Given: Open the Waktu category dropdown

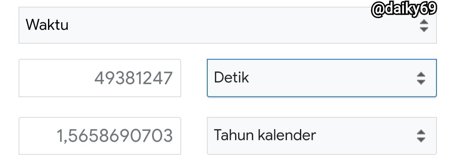Looking at the screenshot, I should pos(227,25).
